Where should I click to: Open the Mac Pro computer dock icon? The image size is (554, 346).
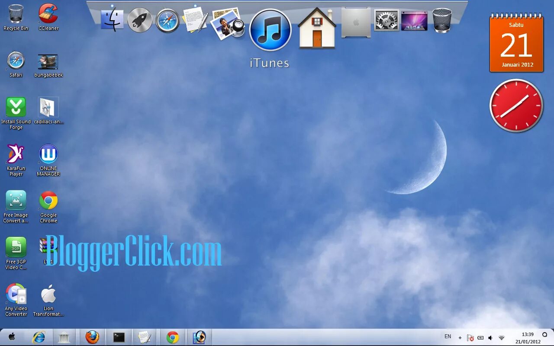pos(356,22)
